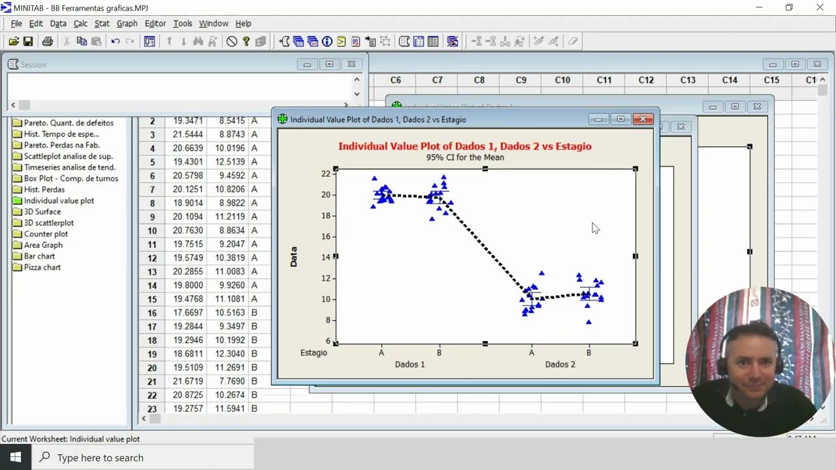
Task: Select 'Area Graph' folder
Action: pos(43,245)
